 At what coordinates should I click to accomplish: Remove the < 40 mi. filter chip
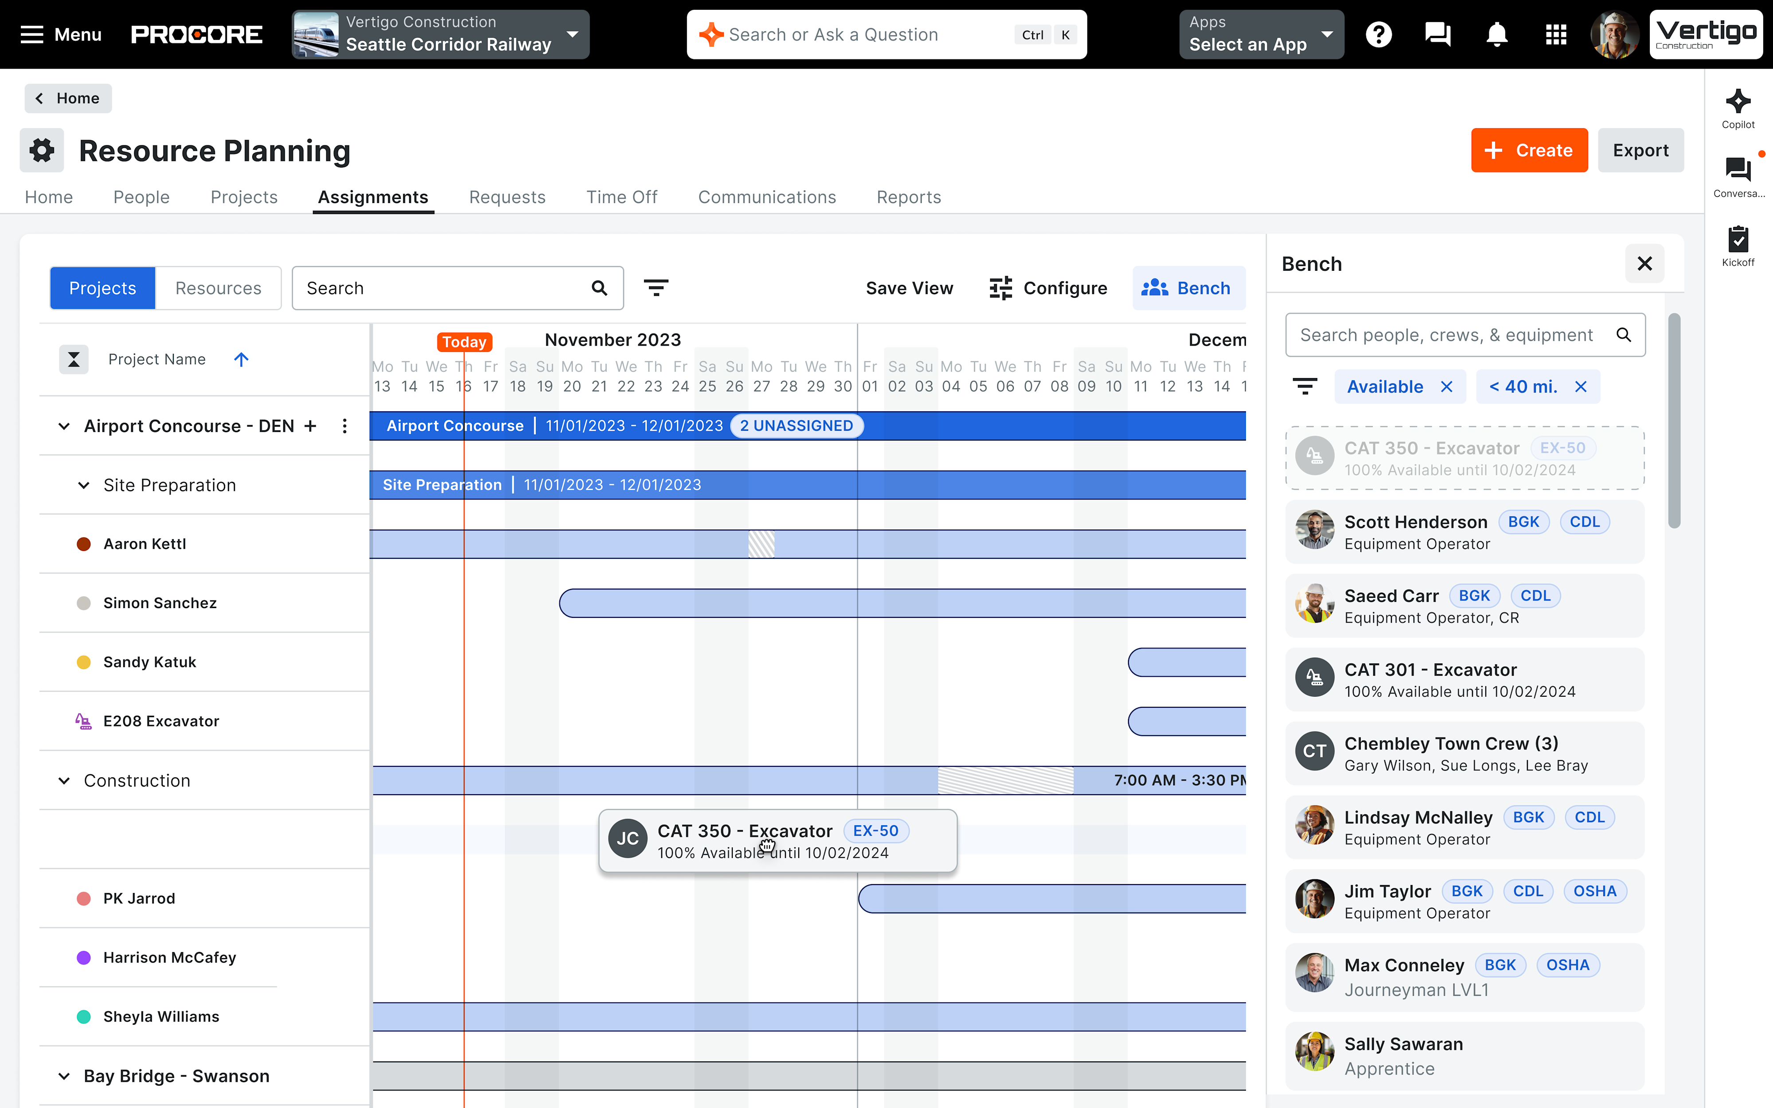(x=1580, y=386)
